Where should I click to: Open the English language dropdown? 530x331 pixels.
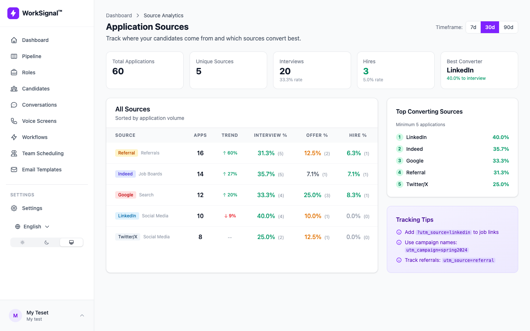pyautogui.click(x=32, y=227)
